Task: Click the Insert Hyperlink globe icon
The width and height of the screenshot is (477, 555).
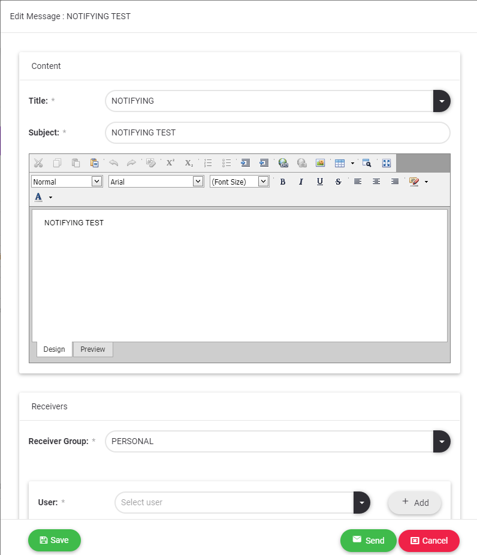Action: (x=283, y=163)
